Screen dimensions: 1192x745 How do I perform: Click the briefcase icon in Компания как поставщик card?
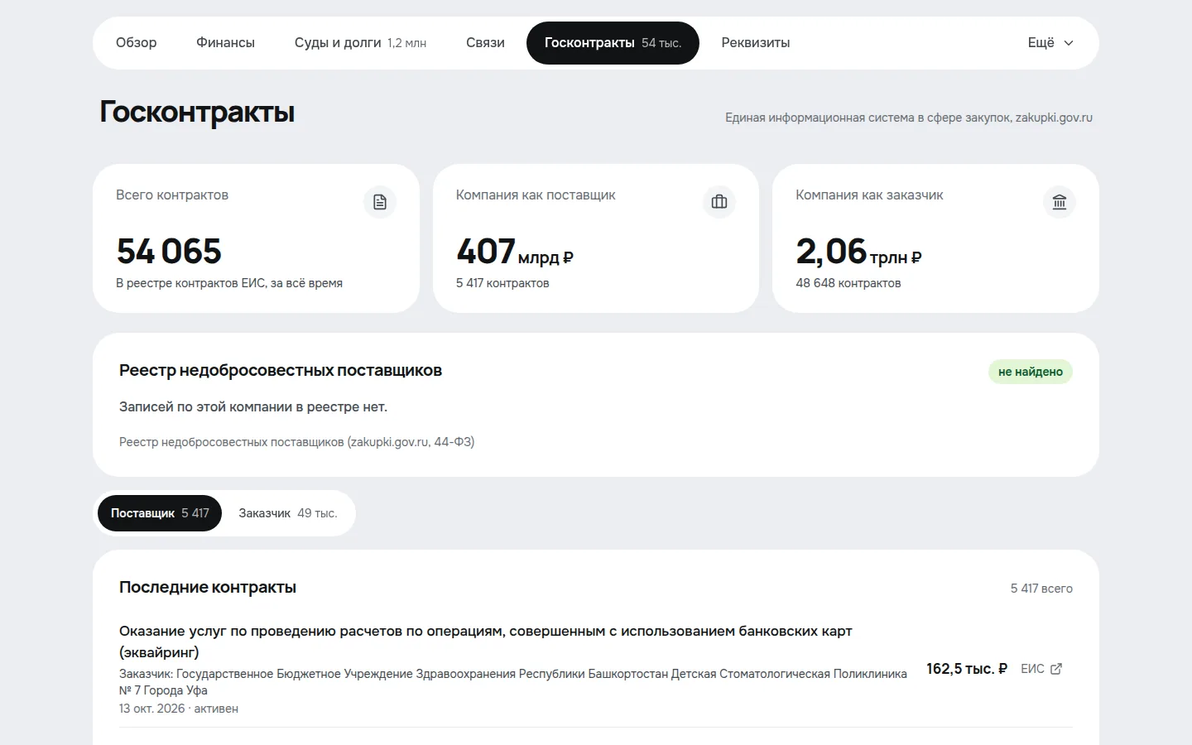(x=719, y=202)
